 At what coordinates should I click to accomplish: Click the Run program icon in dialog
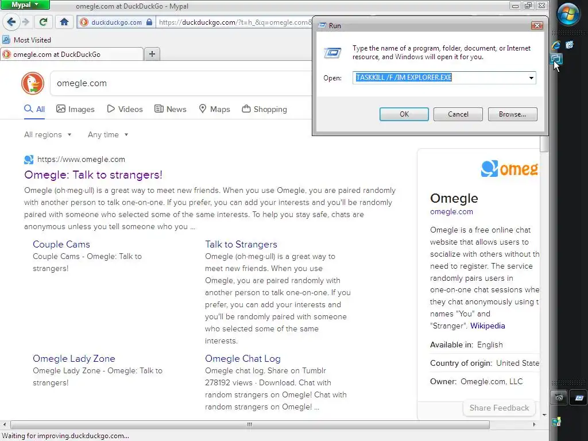coord(332,53)
